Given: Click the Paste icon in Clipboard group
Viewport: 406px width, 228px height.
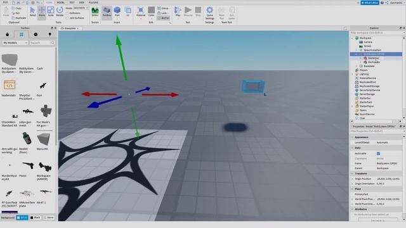Looking at the screenshot, I should click(6, 11).
